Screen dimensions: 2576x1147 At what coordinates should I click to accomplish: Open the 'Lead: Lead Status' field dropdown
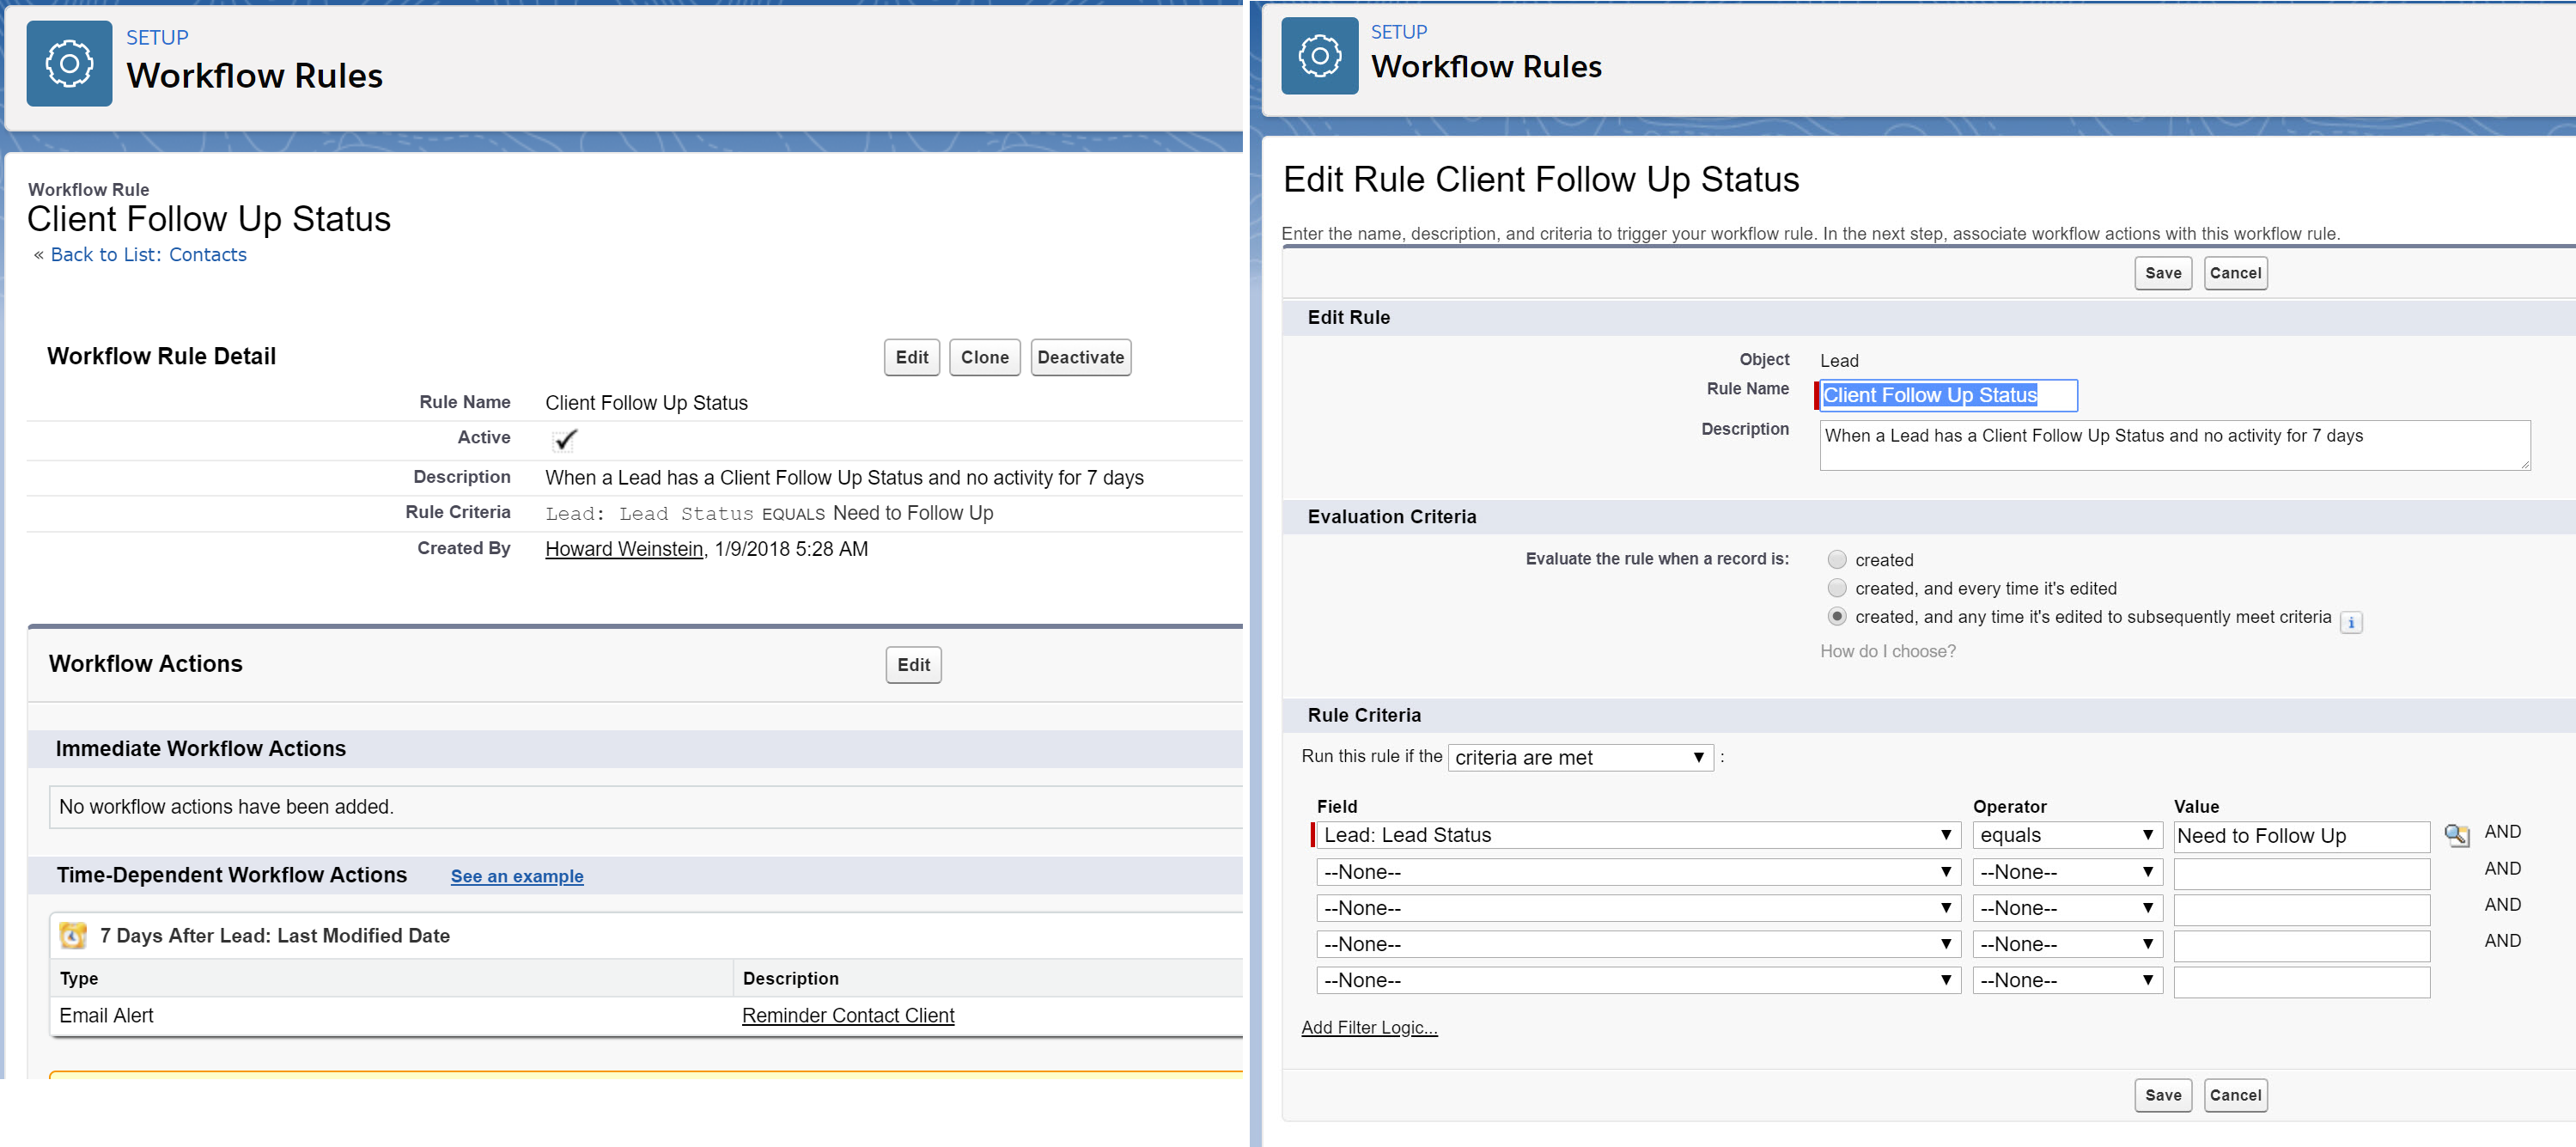tap(1637, 835)
